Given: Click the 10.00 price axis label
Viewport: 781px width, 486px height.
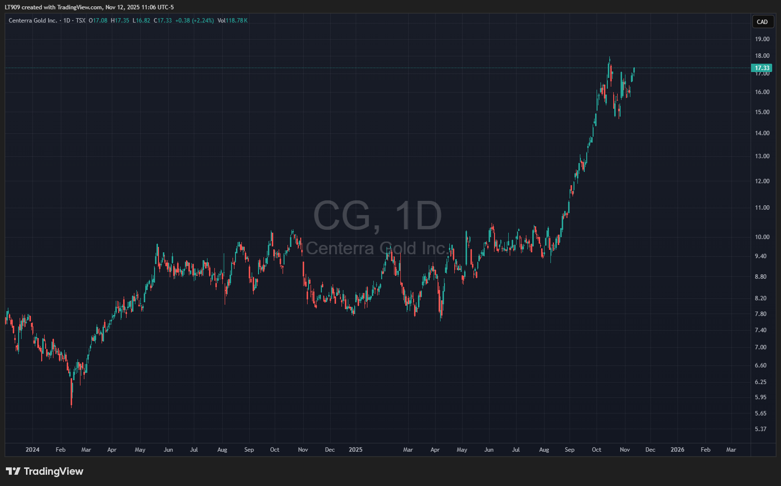Looking at the screenshot, I should click(x=762, y=237).
